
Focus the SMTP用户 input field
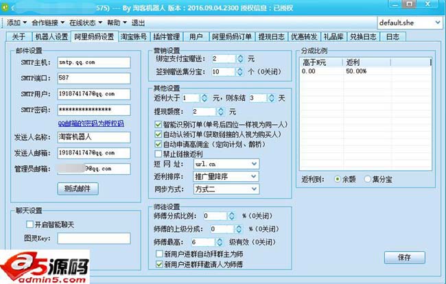coord(94,94)
